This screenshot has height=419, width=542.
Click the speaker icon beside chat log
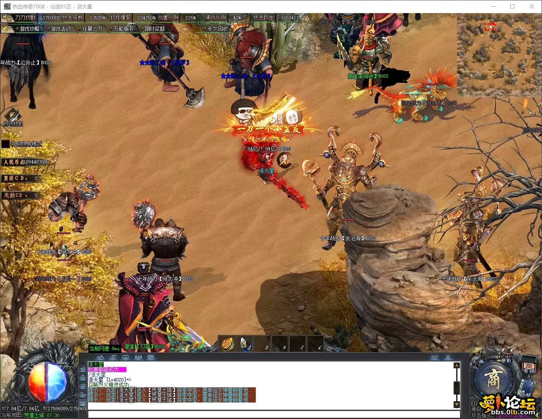click(83, 369)
